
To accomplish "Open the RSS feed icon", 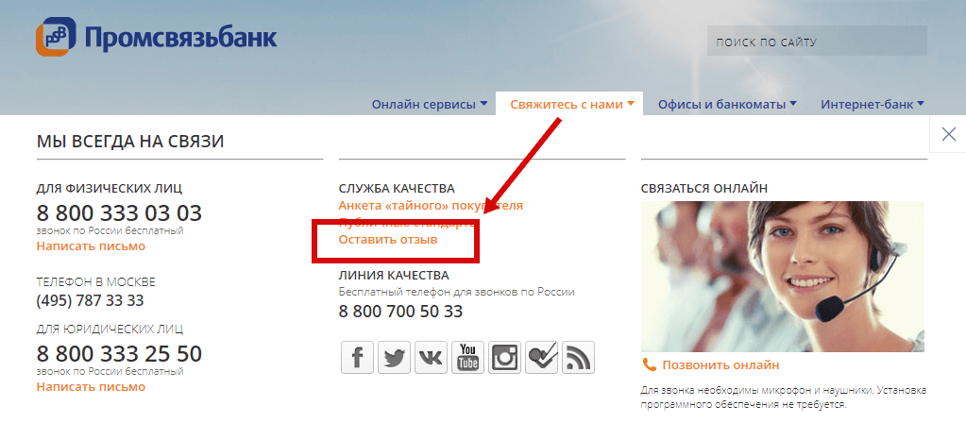I will tap(579, 358).
